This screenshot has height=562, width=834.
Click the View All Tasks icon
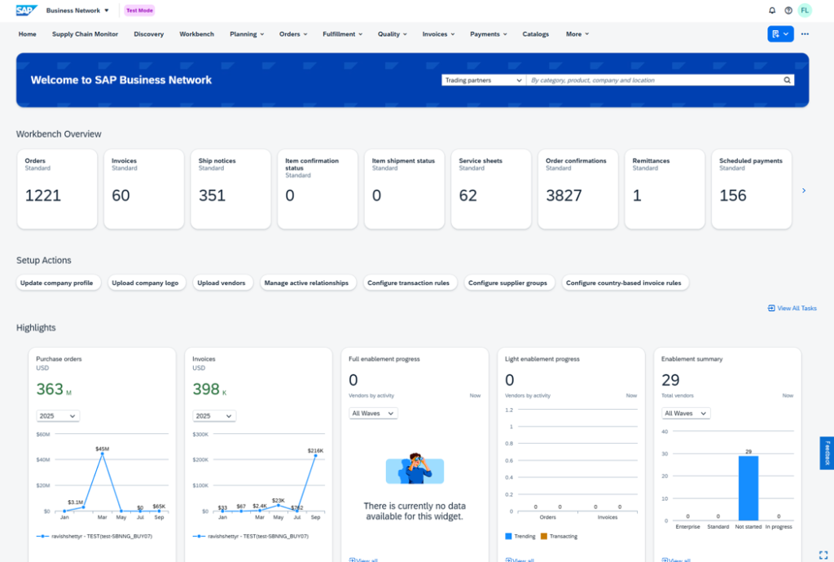pyautogui.click(x=771, y=308)
